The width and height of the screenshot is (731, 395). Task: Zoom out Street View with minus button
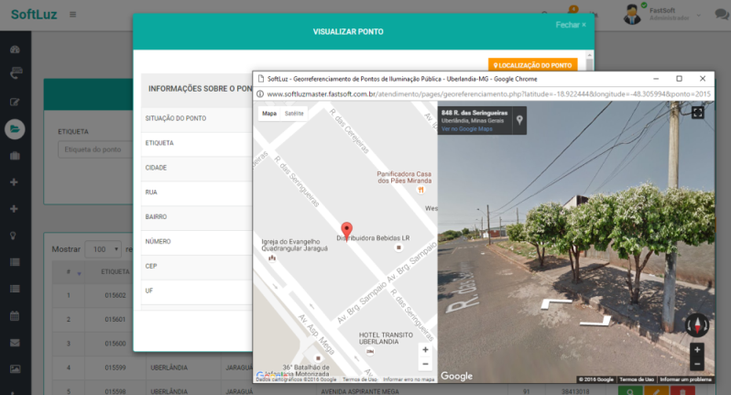click(x=697, y=364)
